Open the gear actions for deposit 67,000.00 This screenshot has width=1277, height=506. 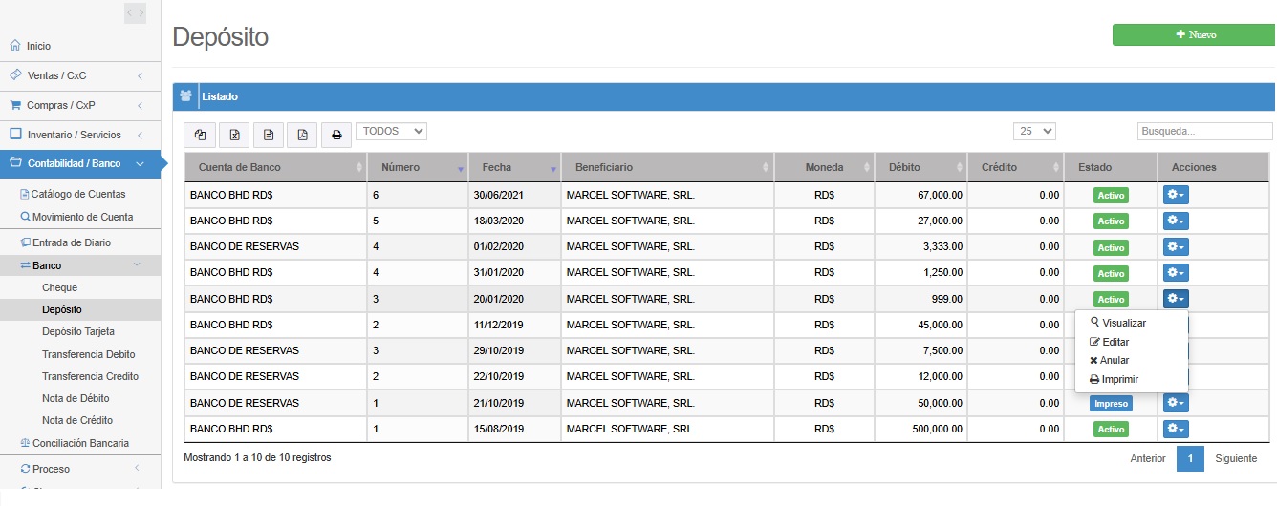point(1175,195)
